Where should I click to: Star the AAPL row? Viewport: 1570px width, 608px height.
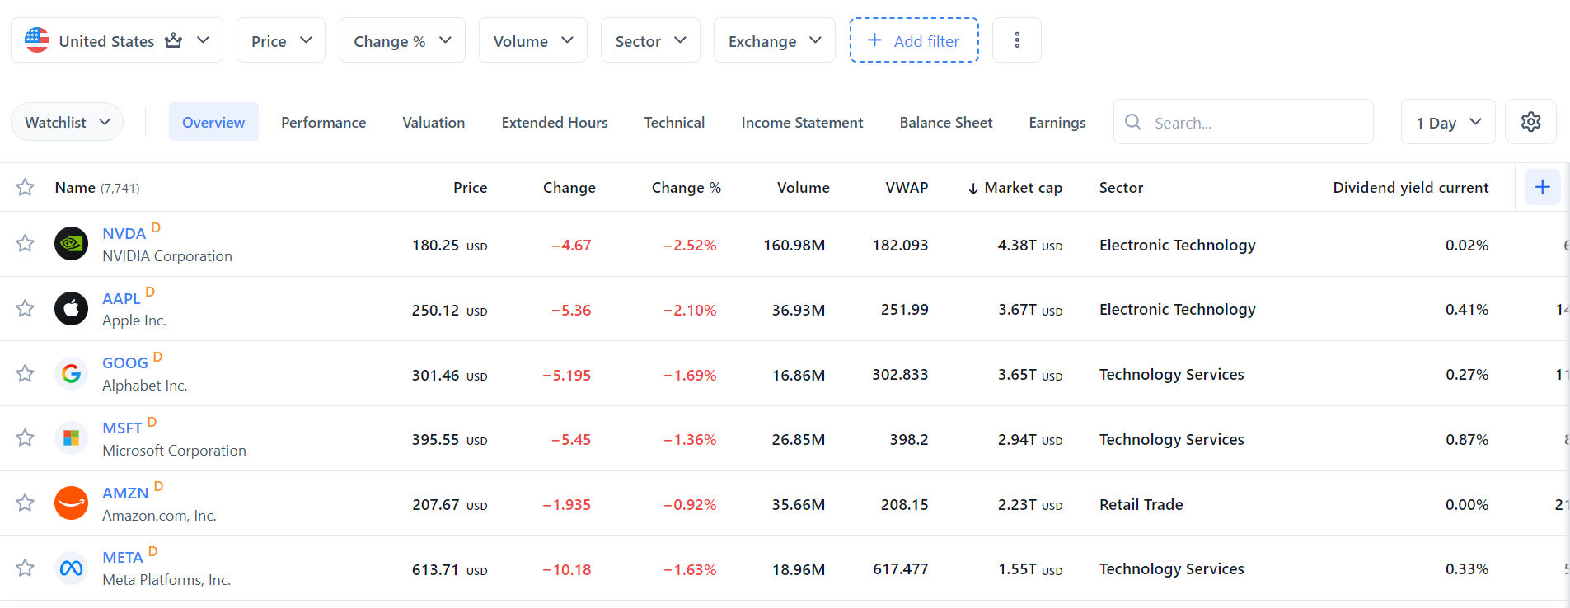click(26, 308)
